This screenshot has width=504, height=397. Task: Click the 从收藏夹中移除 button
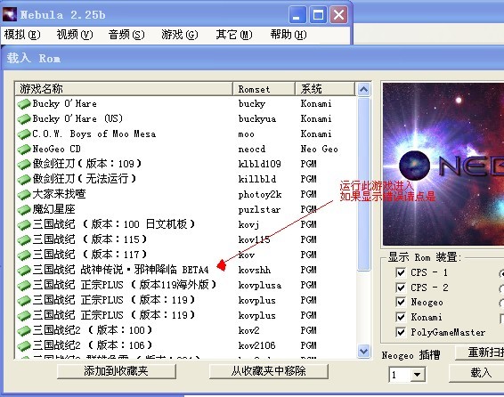268,371
